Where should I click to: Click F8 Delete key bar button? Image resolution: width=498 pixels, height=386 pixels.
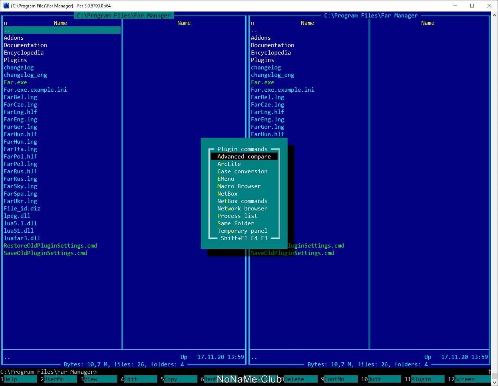[x=299, y=379]
